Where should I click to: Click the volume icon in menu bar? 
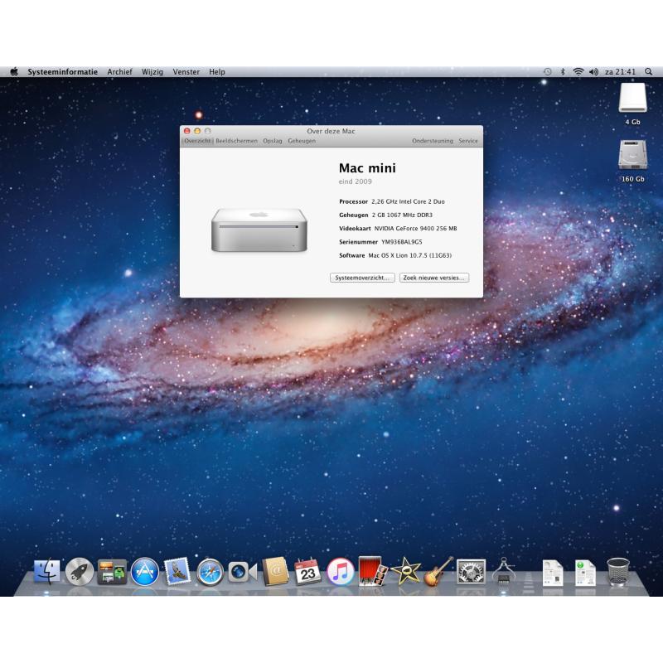pos(593,72)
